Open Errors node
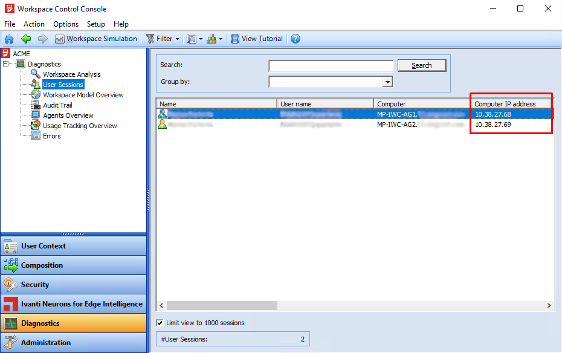 point(52,136)
